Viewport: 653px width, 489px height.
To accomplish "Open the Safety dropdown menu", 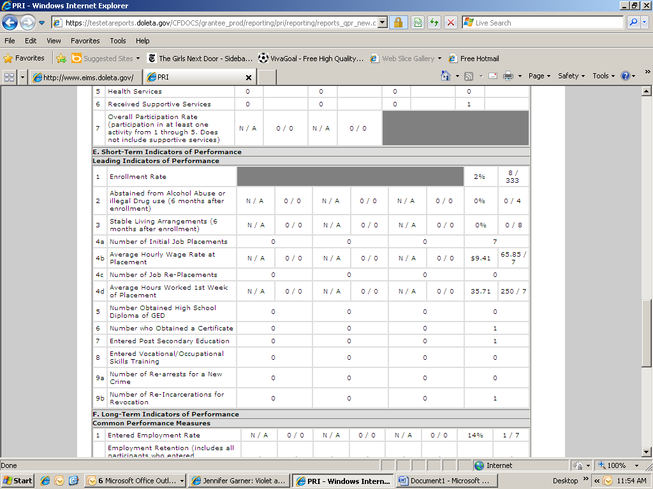I will (571, 76).
